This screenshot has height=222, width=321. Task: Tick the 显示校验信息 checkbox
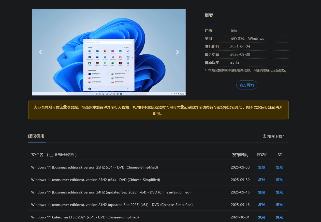click(x=51, y=155)
